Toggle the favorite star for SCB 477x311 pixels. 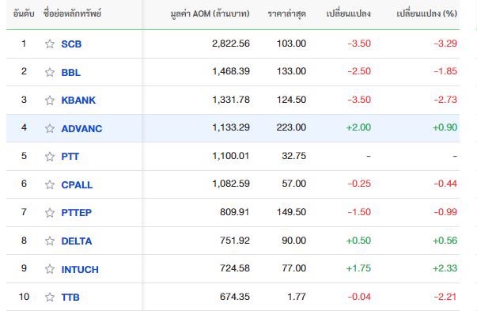[50, 44]
